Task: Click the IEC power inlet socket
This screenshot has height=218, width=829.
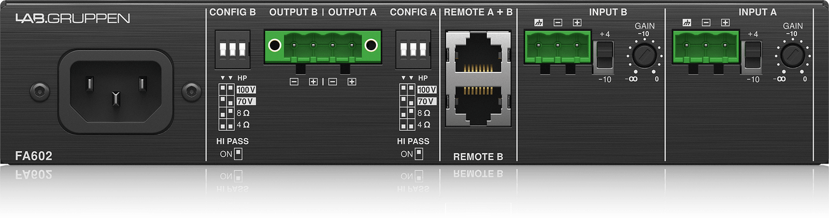Action: point(116,92)
